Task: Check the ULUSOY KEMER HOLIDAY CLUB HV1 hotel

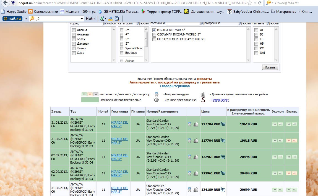Action: (x=154, y=39)
